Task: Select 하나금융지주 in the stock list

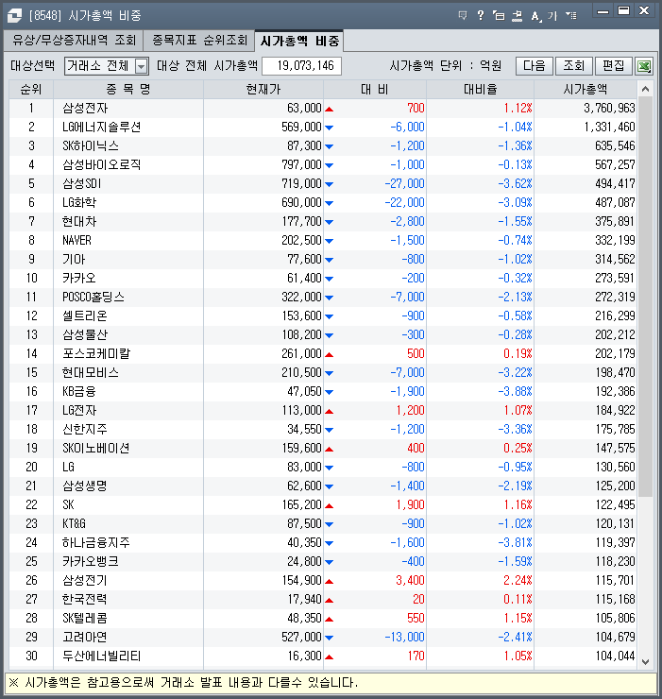Action: click(95, 542)
